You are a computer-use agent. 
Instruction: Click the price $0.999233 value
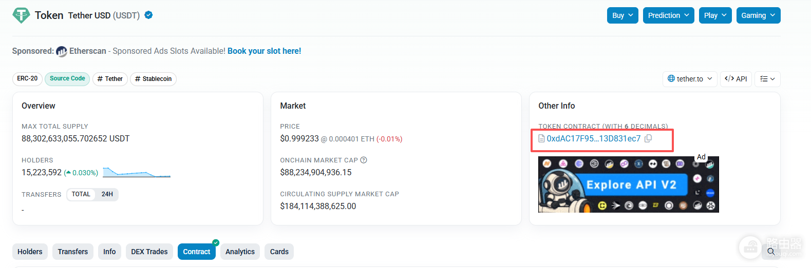[x=299, y=138]
